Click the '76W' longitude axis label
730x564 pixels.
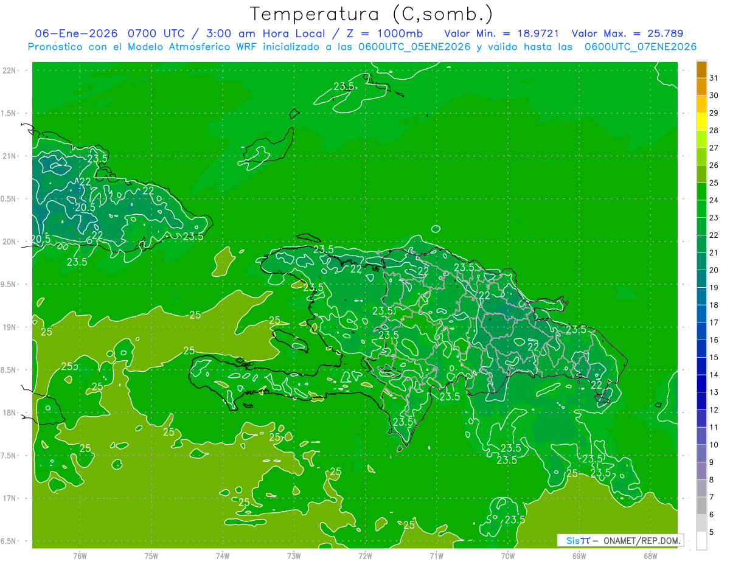point(80,555)
